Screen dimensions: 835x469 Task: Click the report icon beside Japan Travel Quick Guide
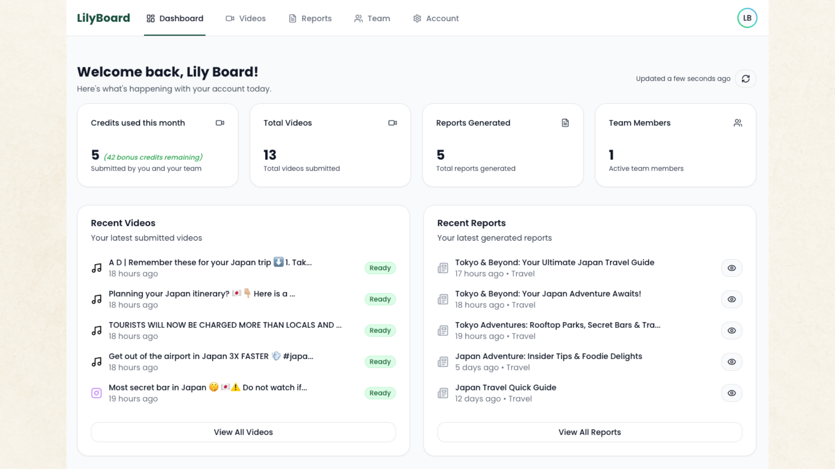[443, 393]
